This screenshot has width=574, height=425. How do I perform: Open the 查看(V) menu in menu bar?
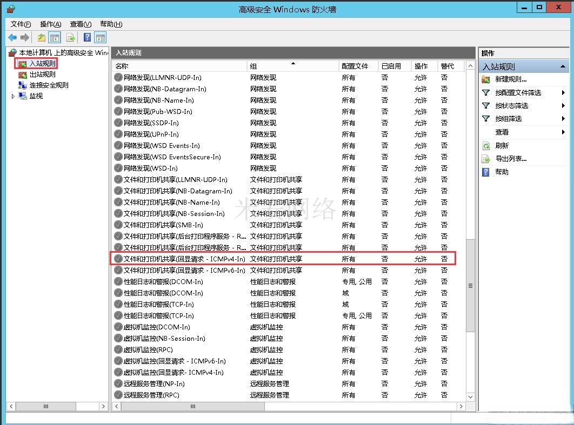[x=81, y=24]
